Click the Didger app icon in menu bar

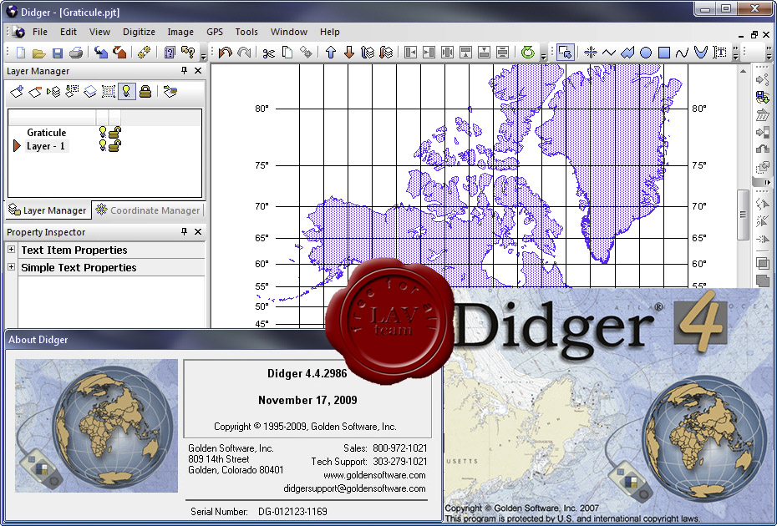click(19, 33)
